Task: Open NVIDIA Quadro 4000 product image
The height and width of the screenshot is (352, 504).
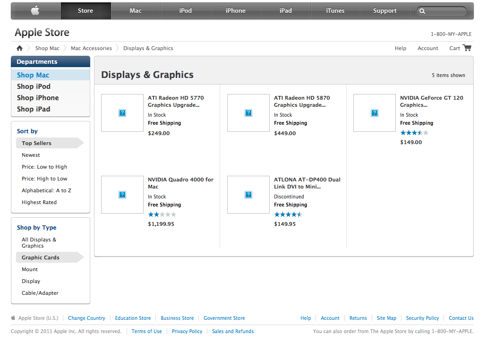Action: (122, 195)
